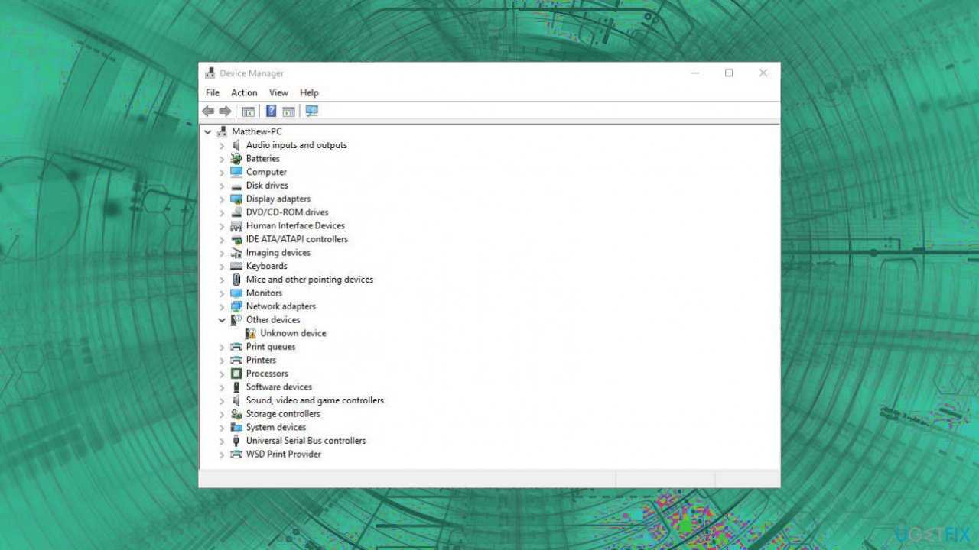Click the Batteries category icon
This screenshot has height=550, width=979.
236,159
